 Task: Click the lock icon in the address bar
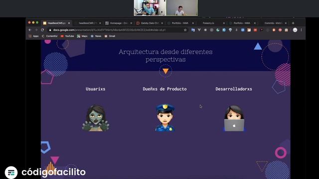(50, 30)
